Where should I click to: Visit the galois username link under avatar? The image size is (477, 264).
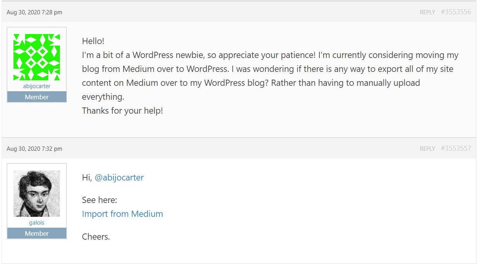[37, 223]
